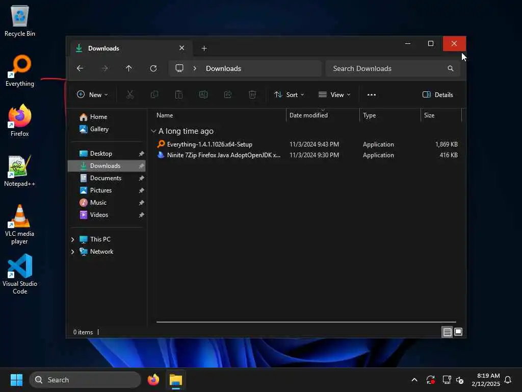This screenshot has height=392, width=522.
Task: Click the pin icon beside Pictures
Action: pyautogui.click(x=142, y=191)
